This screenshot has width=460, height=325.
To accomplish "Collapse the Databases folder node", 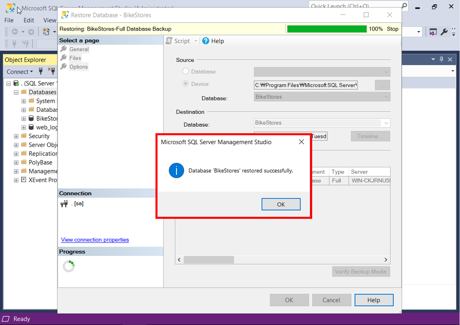I will 16,92.
